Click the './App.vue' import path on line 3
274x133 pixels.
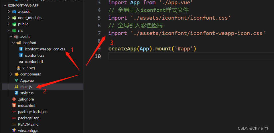[176, 3]
